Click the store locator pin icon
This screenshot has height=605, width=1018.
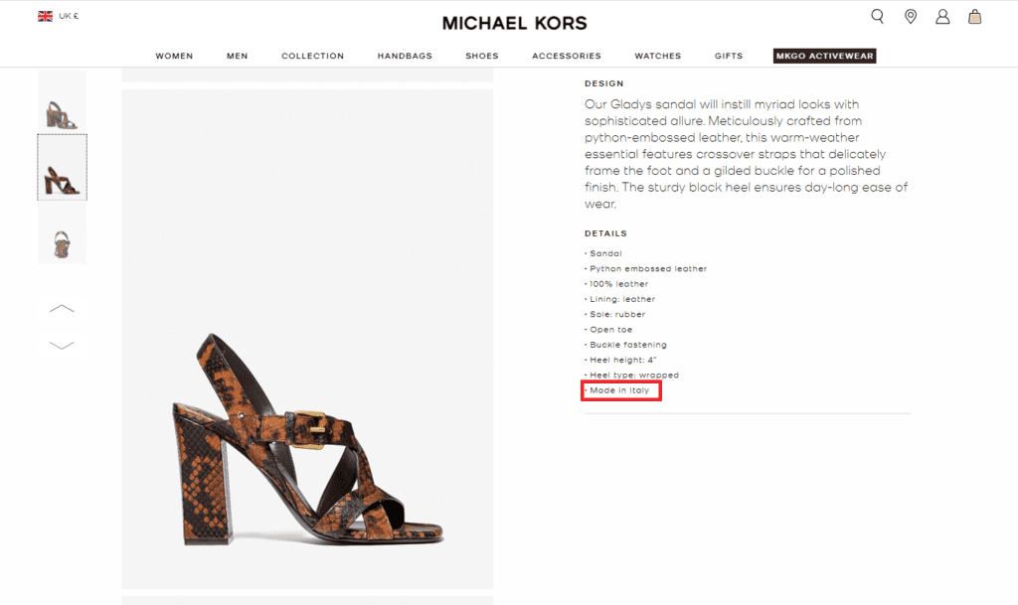point(910,16)
